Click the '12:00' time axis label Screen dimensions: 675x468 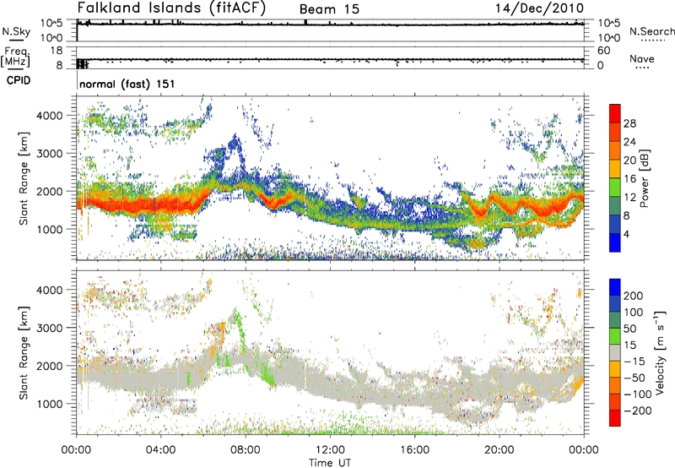pos(330,450)
